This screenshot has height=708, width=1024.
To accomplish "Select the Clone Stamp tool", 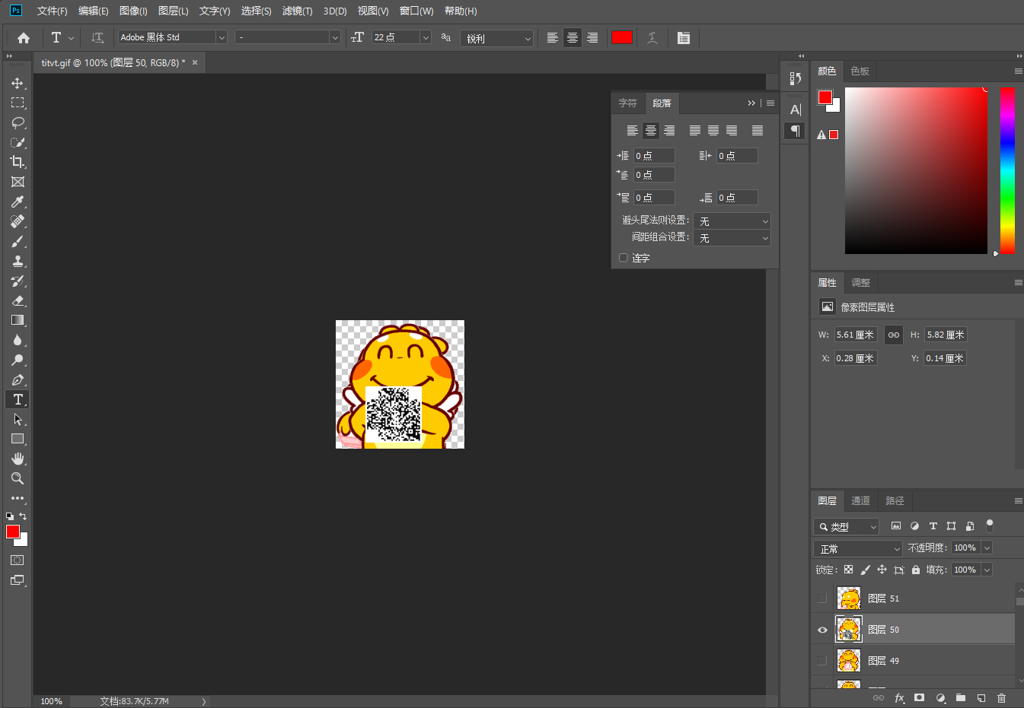I will click(x=18, y=261).
